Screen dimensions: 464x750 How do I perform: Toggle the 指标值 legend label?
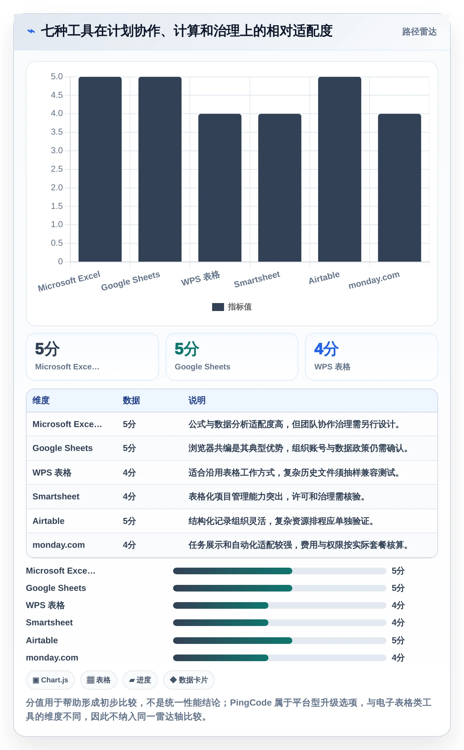click(240, 307)
